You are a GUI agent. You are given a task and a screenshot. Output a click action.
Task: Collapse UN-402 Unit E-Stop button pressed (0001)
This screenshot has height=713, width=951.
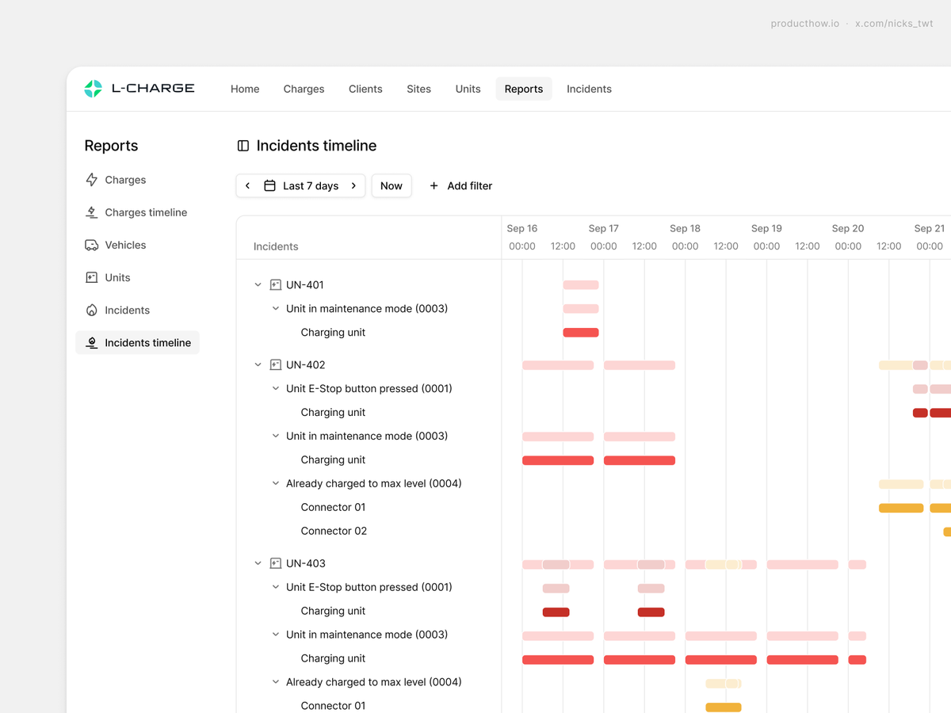pos(276,388)
